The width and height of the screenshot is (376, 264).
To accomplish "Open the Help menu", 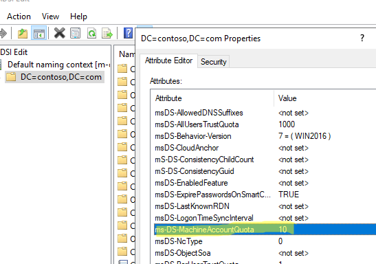I will point(78,16).
